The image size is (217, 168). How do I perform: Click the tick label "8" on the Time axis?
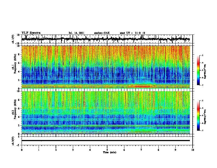tap(158, 150)
